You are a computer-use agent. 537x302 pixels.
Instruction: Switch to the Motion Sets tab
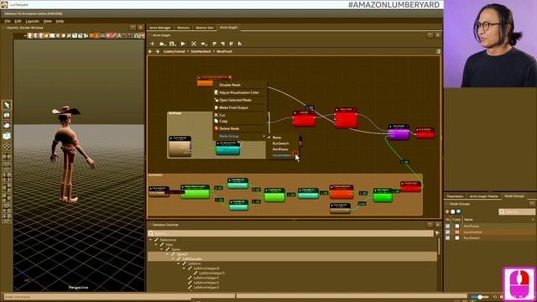point(205,28)
